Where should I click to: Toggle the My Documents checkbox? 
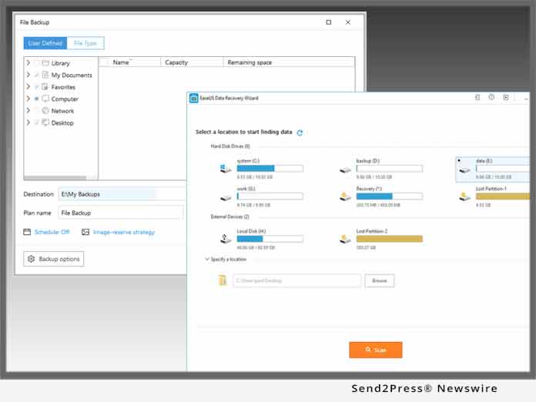36,75
